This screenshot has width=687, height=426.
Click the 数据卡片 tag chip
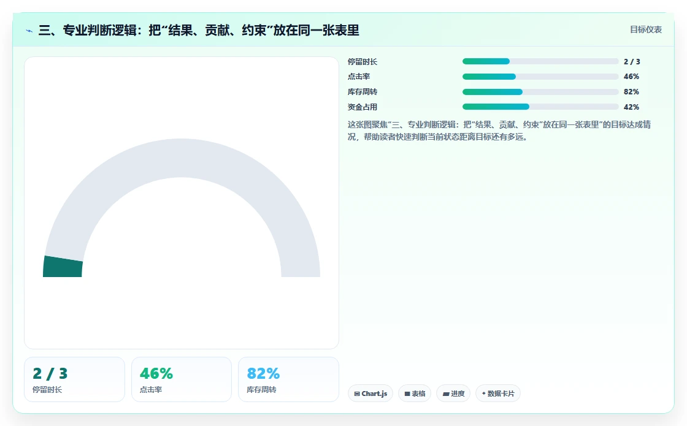click(498, 394)
